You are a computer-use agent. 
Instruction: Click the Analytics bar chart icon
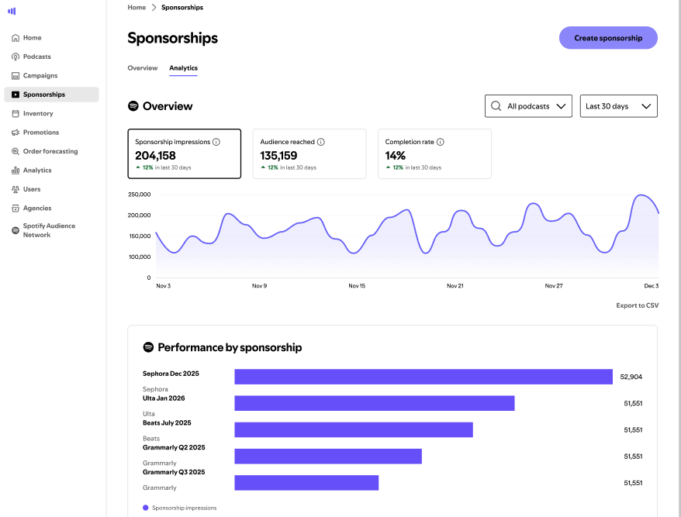point(16,171)
